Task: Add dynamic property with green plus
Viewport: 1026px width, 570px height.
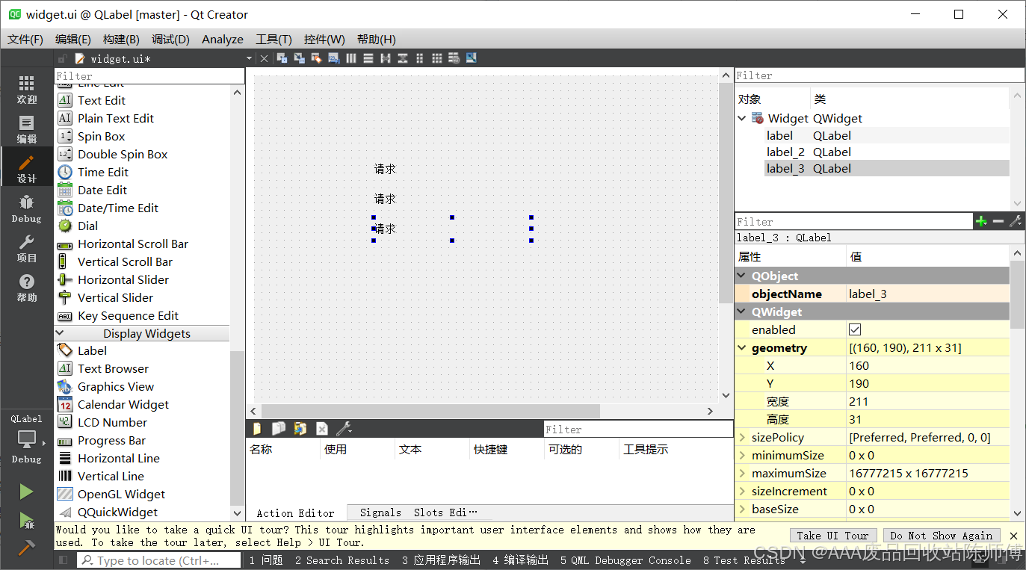Action: (x=981, y=221)
